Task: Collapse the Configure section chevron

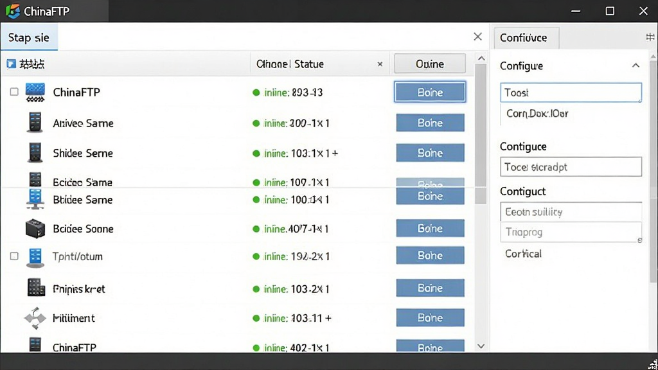Action: pyautogui.click(x=636, y=66)
